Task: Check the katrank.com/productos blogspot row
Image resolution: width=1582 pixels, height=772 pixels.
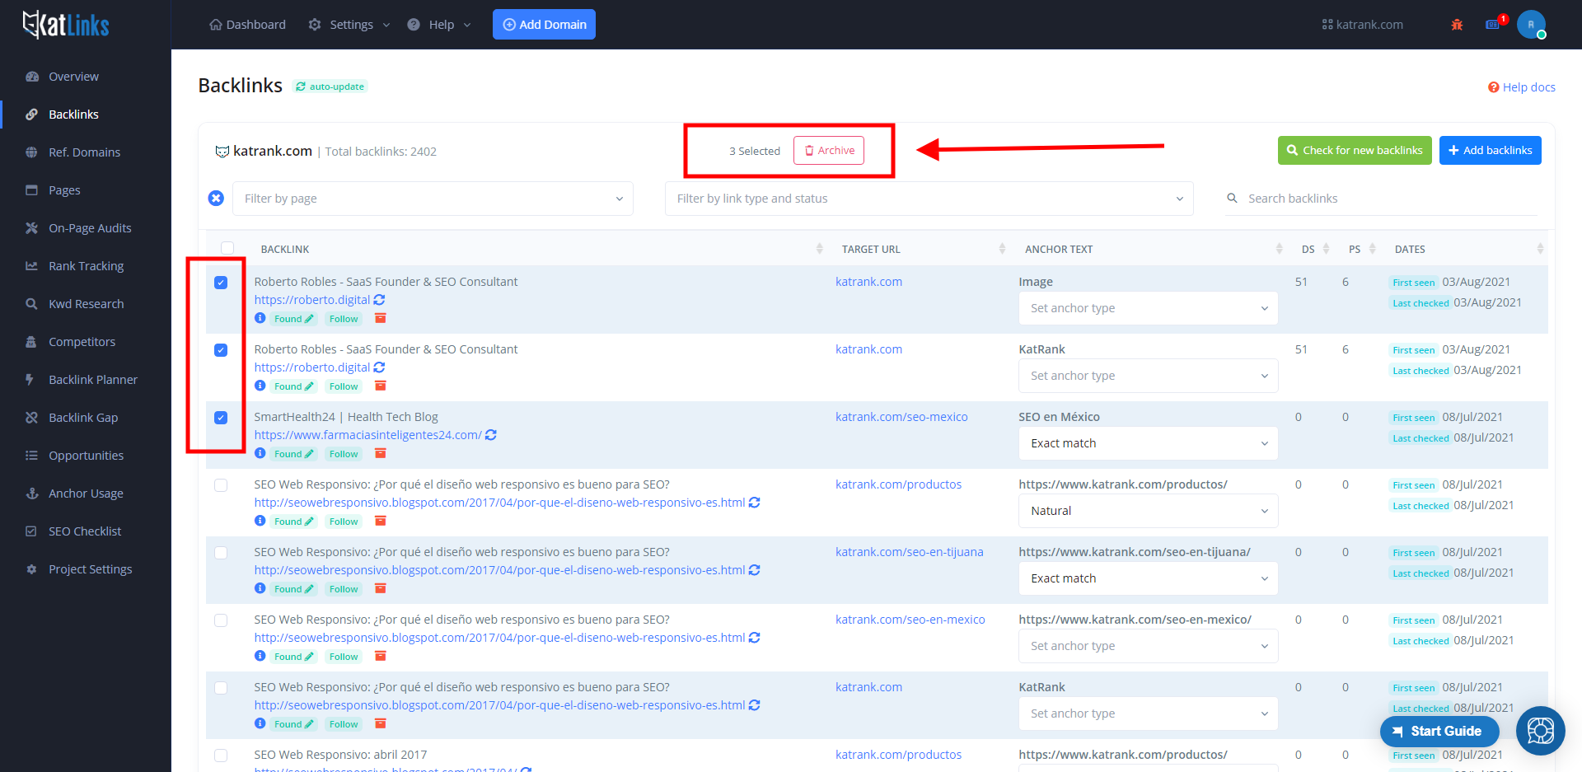Action: click(x=221, y=485)
